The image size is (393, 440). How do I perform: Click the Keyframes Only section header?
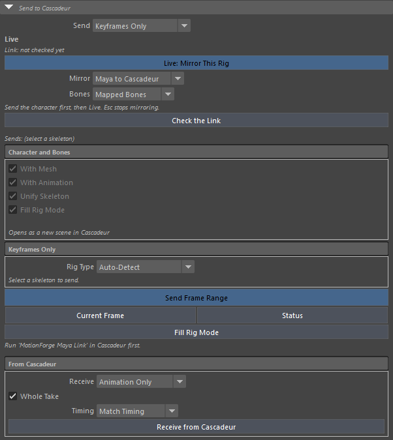pos(196,249)
